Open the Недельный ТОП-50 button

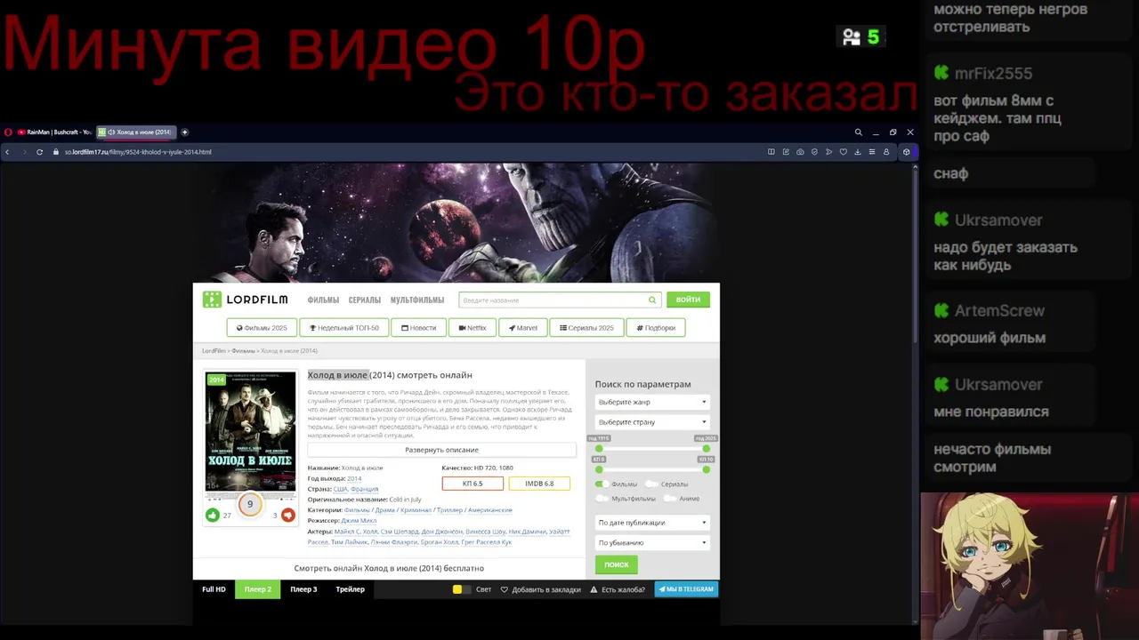344,328
